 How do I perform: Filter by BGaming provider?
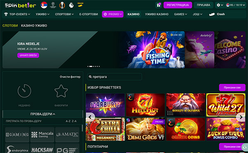point(17,134)
